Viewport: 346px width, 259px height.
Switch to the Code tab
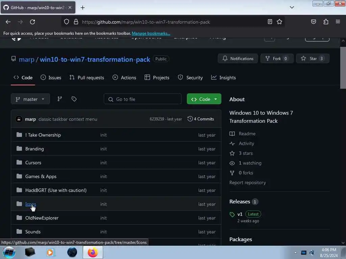(x=23, y=78)
